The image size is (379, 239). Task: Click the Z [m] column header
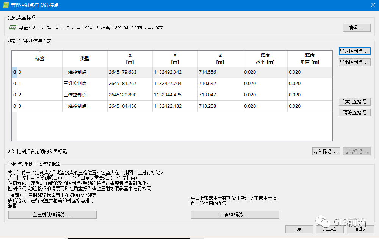coord(220,59)
